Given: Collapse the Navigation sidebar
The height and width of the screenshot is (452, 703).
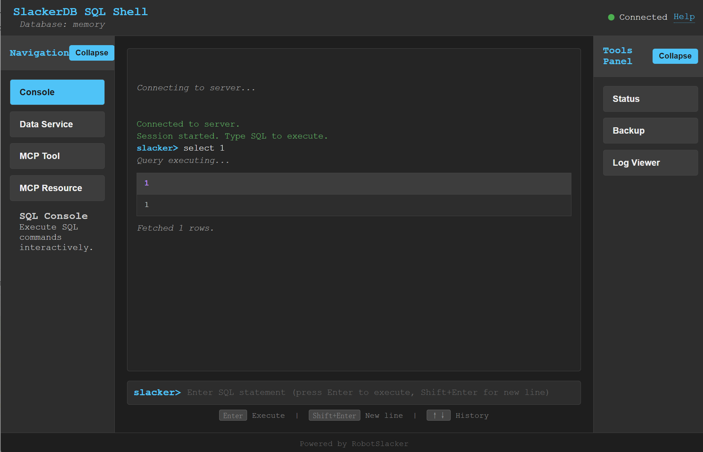Looking at the screenshot, I should (91, 53).
